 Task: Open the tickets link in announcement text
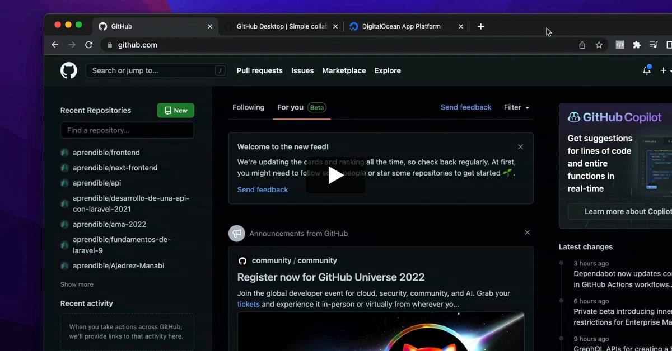(x=248, y=304)
